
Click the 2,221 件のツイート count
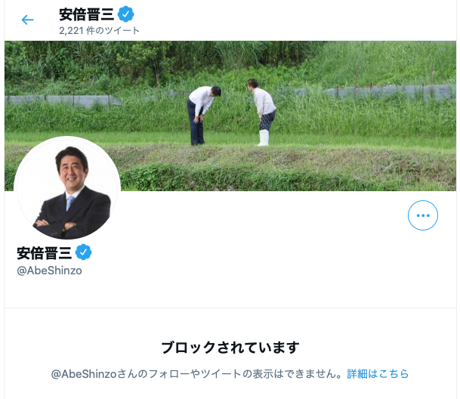pos(99,30)
